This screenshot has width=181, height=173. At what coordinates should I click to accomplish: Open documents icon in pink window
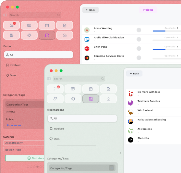point(65,25)
